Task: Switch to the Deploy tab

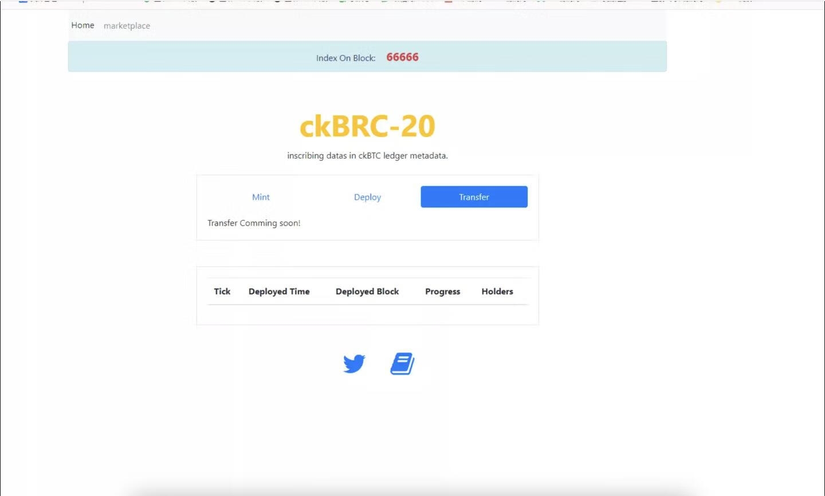Action: pos(367,197)
